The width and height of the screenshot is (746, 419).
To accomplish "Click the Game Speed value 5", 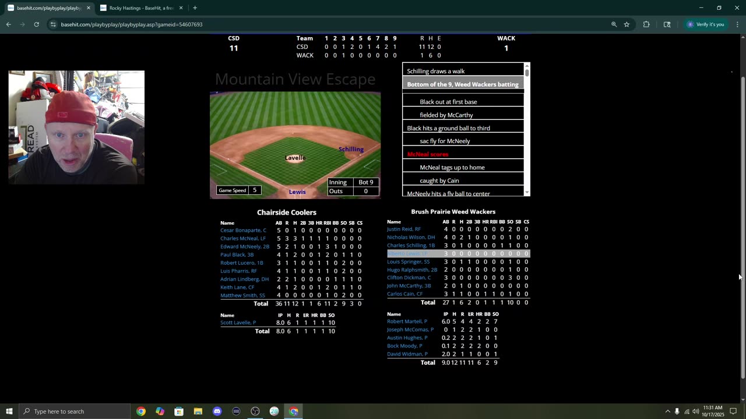I will click(254, 190).
